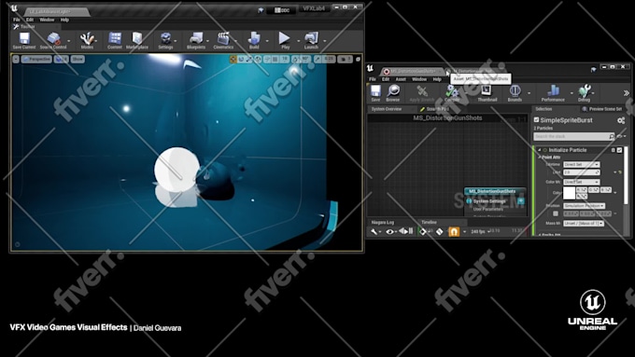Select User Parameters in the system node
Image resolution: width=635 pixels, height=357 pixels.
coord(488,209)
